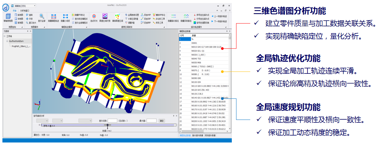The image size is (381, 144).
Task: Select the 添加HBP tool
Action: pos(146,15)
